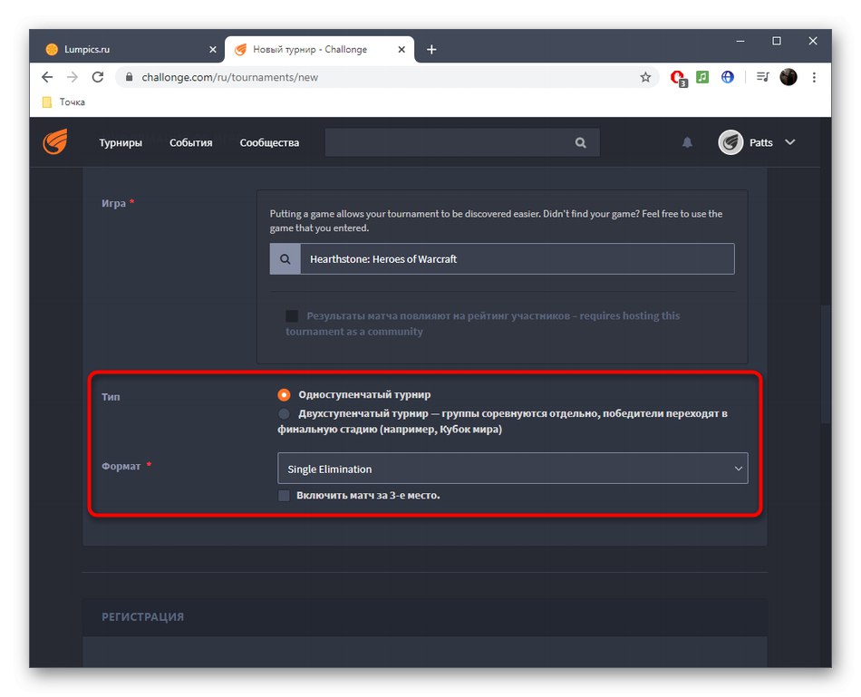Click the green music extension icon
Image resolution: width=861 pixels, height=697 pixels.
pyautogui.click(x=701, y=77)
